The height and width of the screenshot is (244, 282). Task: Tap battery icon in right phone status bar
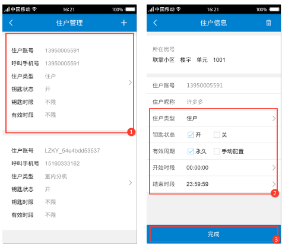coord(274,9)
